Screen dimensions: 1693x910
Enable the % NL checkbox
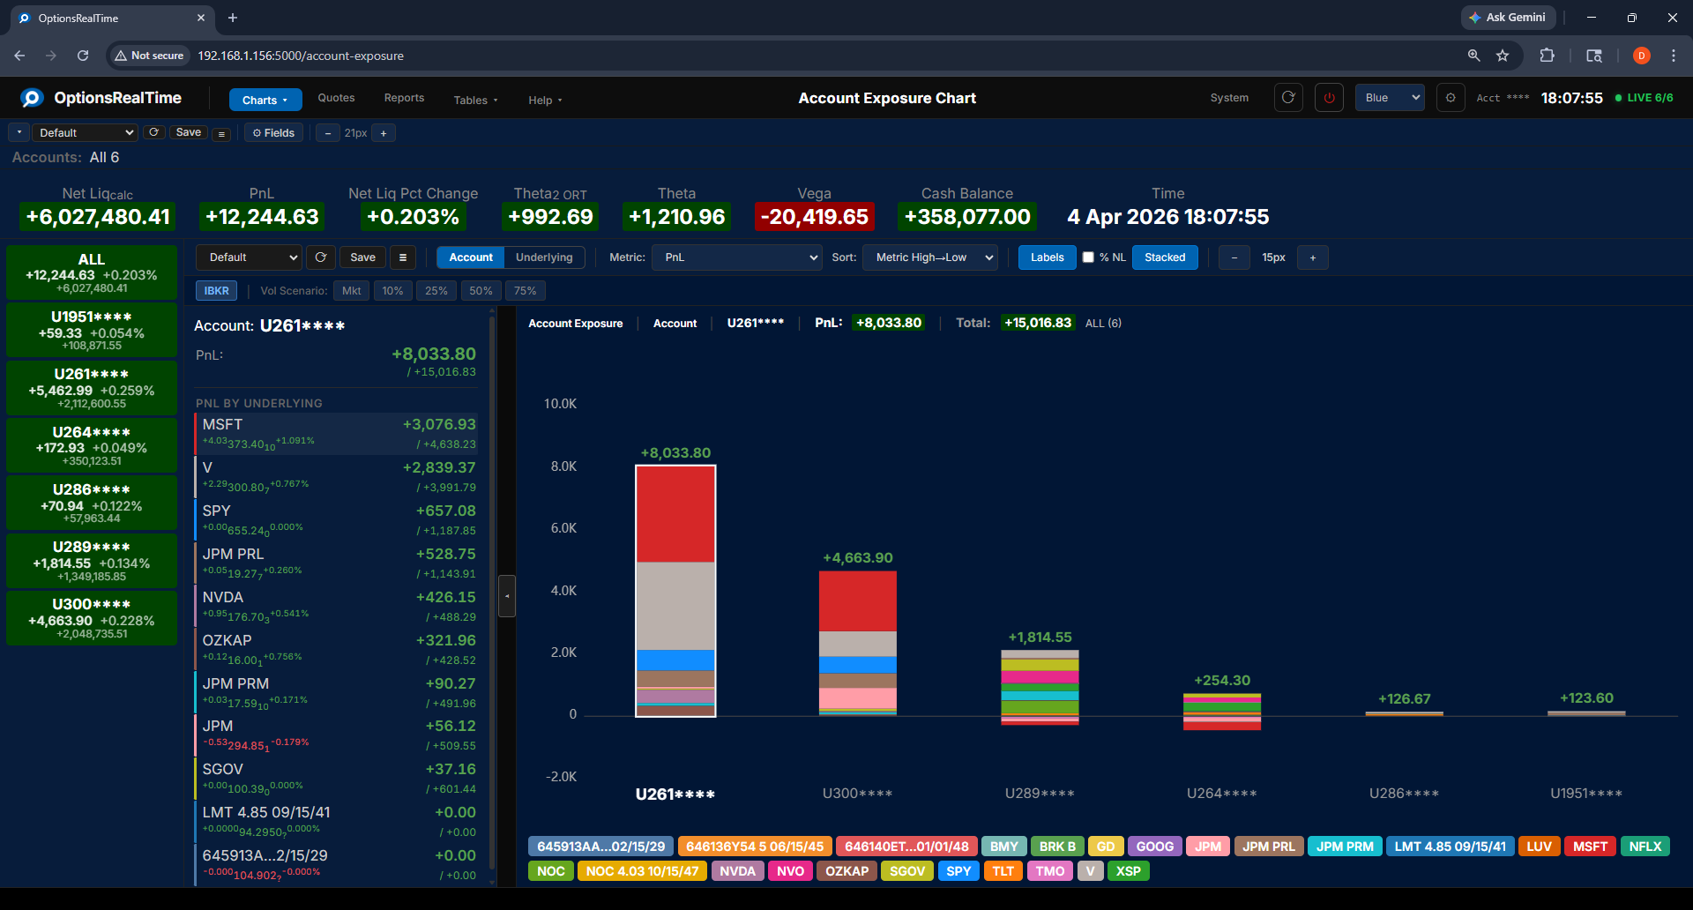[1090, 257]
